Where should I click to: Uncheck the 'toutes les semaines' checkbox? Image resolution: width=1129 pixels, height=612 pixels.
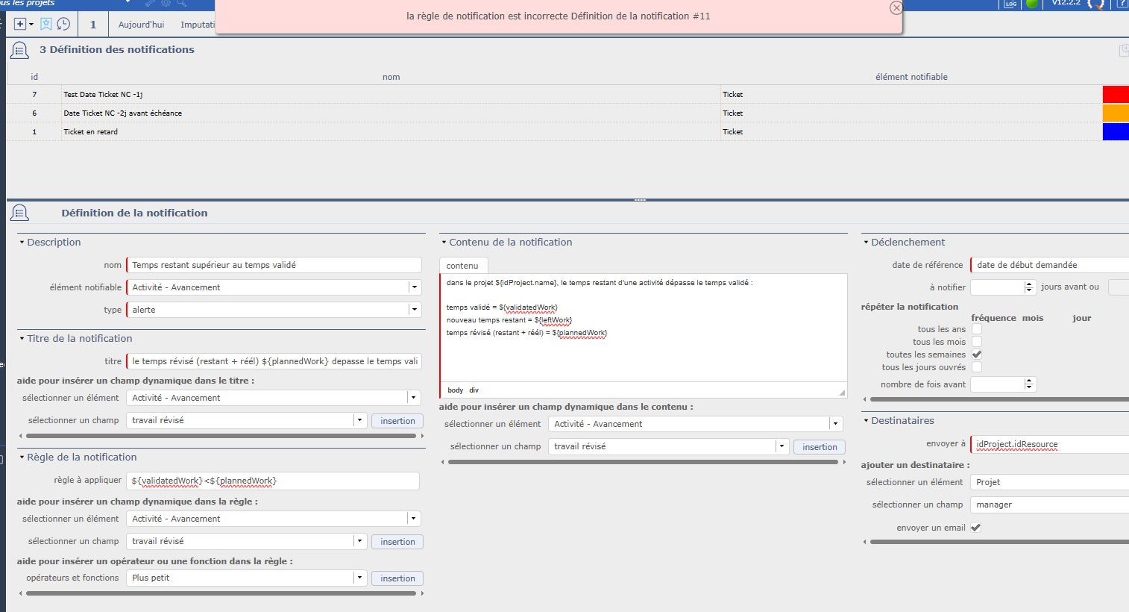(x=977, y=355)
